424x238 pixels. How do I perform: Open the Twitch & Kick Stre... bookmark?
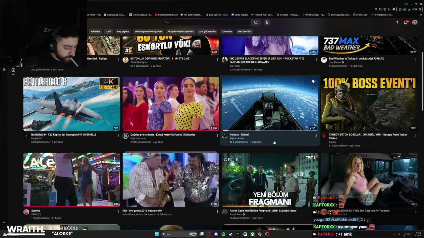[x=262, y=15]
